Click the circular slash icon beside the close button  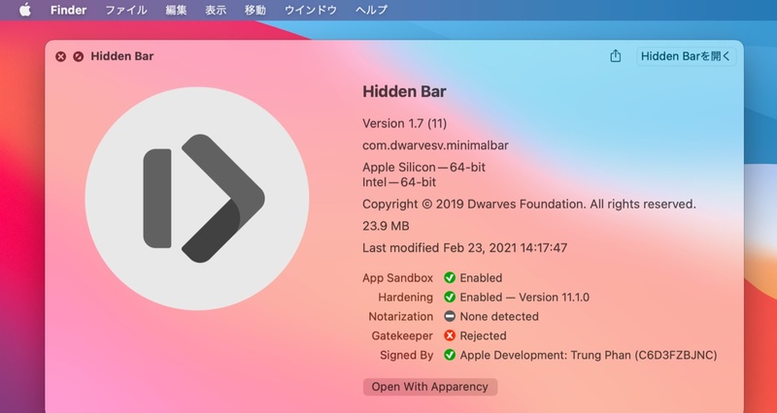(78, 56)
